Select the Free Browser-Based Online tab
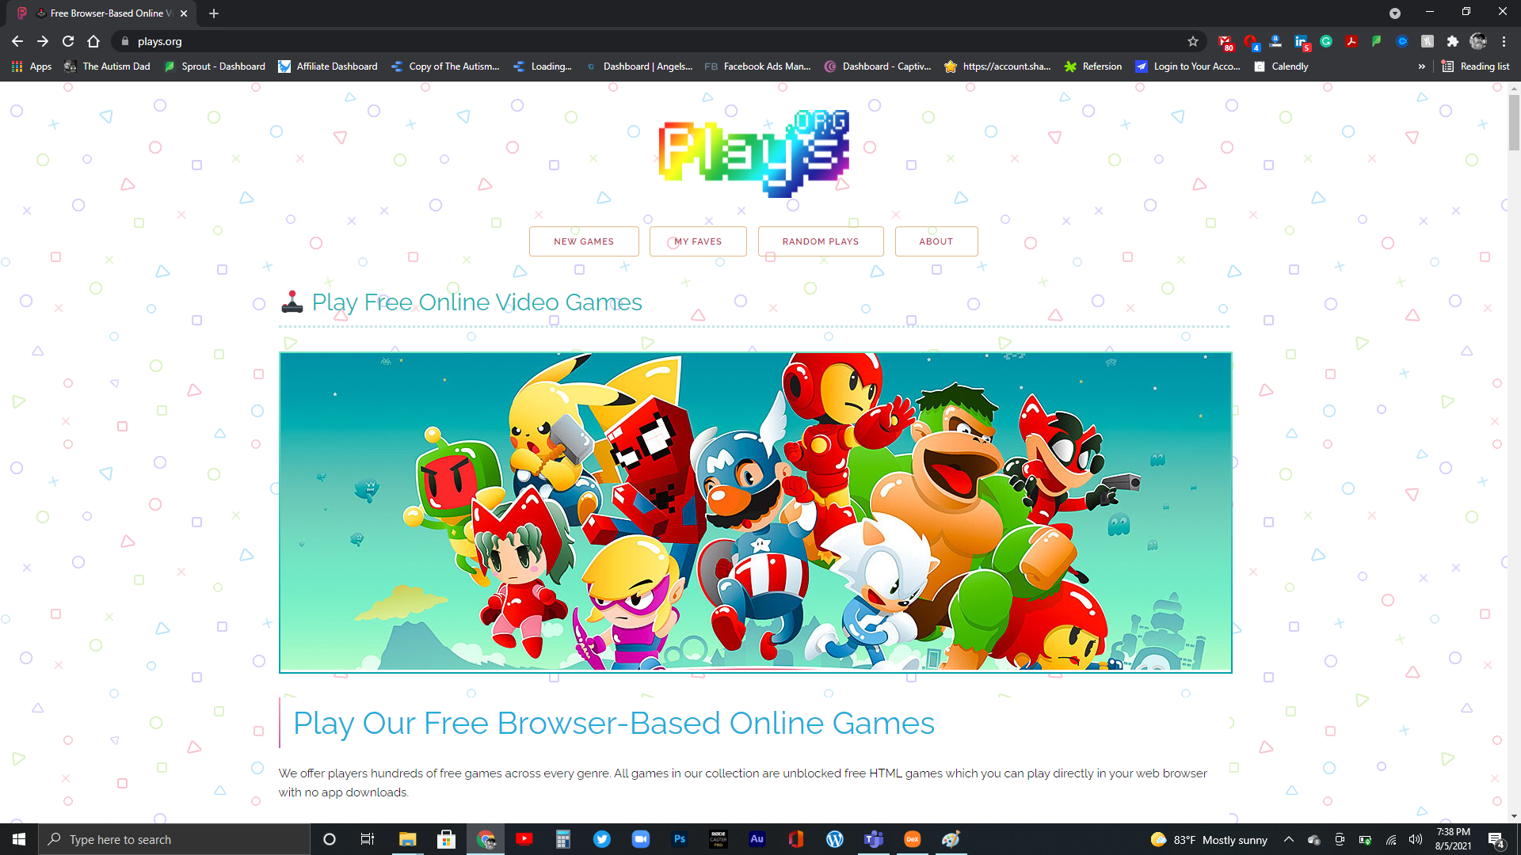1521x855 pixels. [x=103, y=13]
